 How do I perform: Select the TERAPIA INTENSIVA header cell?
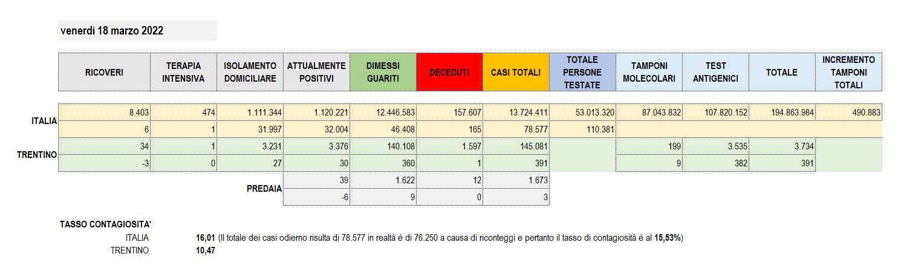(183, 73)
